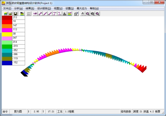Viewport: 166px width, 116px height.
Task: Click the zoom-to-fit magnifier with crosshair
Action: [97, 14]
